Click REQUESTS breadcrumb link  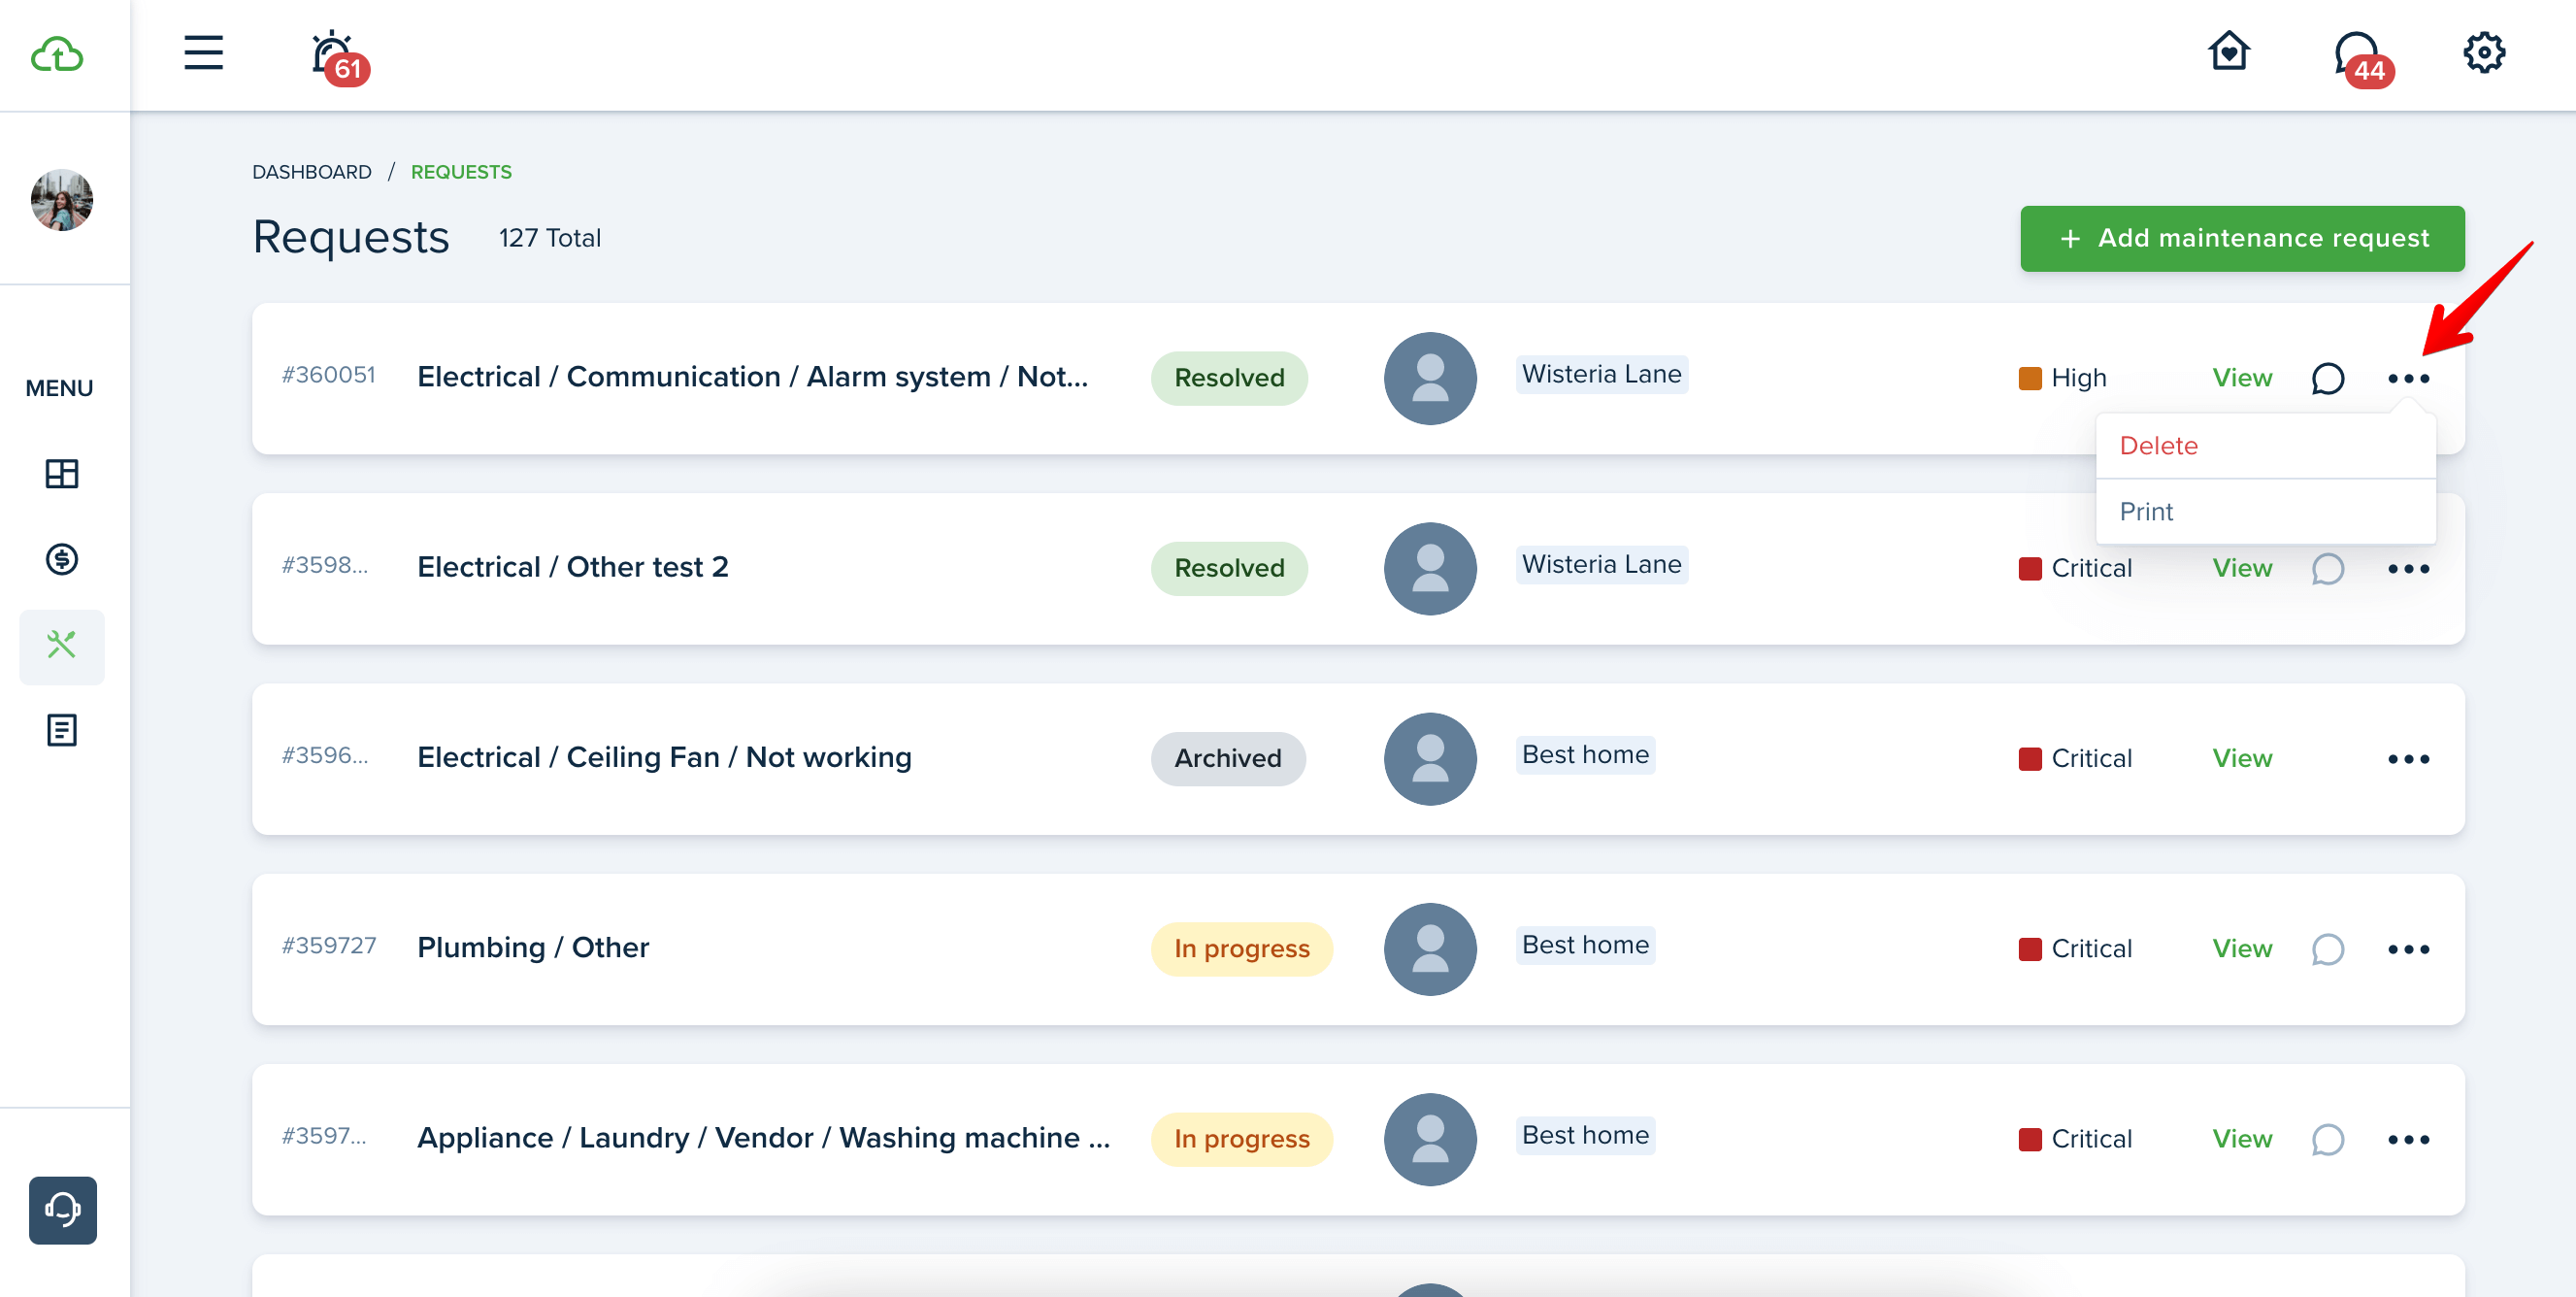(461, 172)
